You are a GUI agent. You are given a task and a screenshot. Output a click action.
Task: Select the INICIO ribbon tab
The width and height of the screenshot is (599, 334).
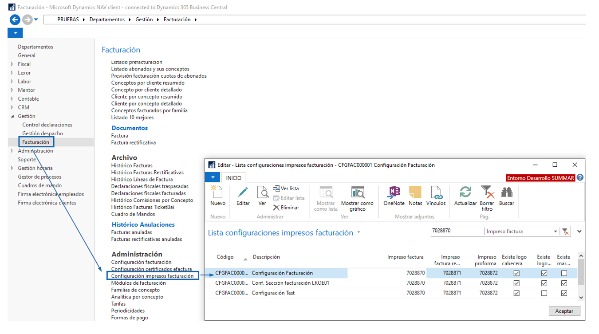click(234, 178)
